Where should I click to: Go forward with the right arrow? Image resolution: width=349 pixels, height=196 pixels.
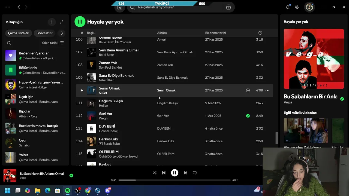coord(26,7)
